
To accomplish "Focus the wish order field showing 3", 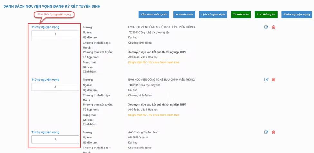I will click(55, 139).
